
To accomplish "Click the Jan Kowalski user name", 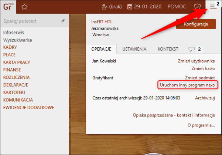I will (x=104, y=61).
